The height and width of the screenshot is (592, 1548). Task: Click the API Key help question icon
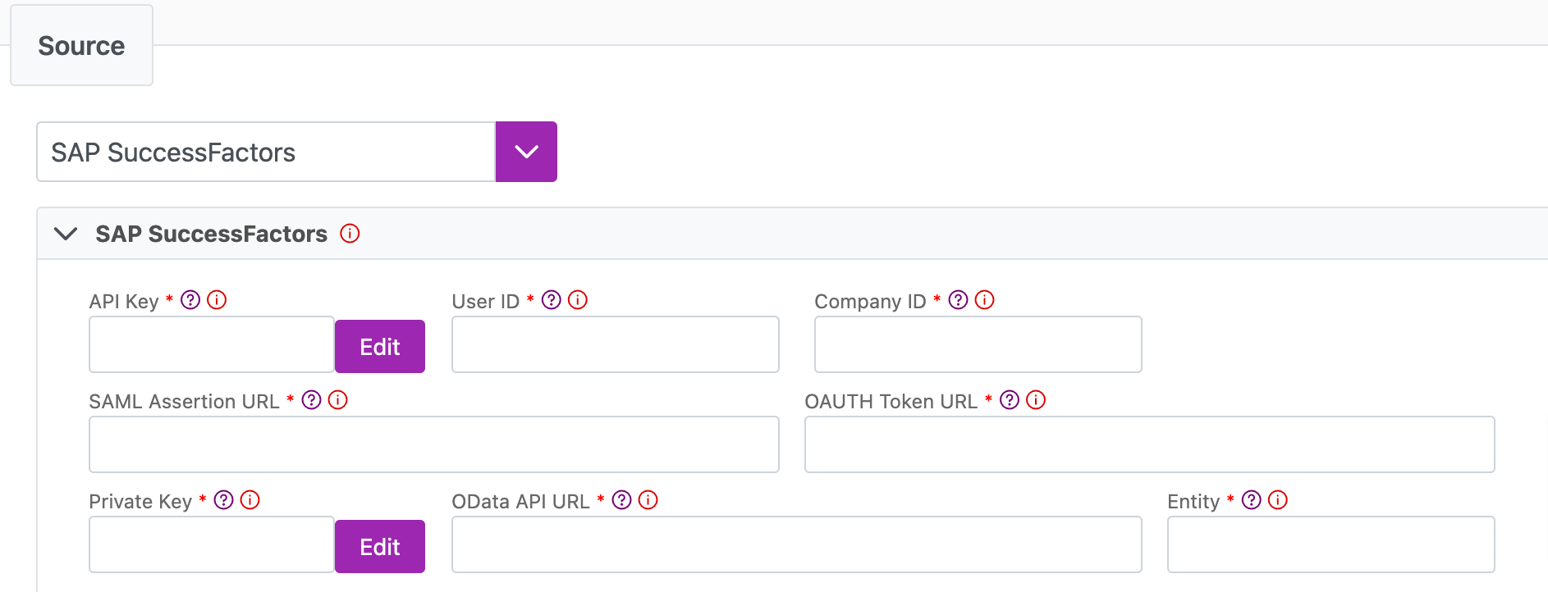tap(190, 300)
